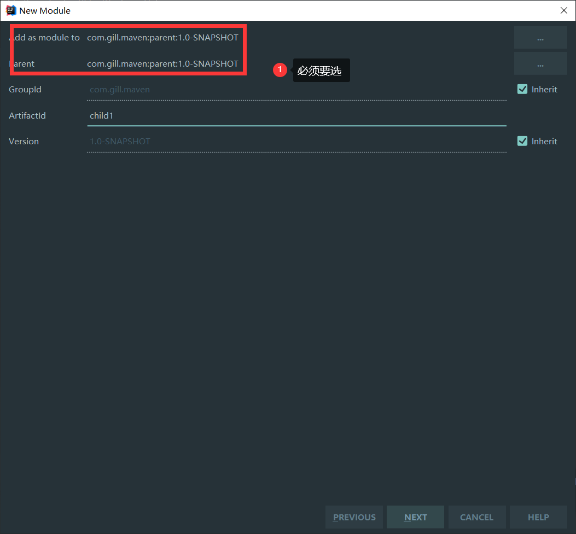
Task: Dismiss the dialog with CANCEL
Action: coord(477,517)
